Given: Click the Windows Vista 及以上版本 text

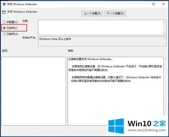Looking at the screenshot, I should [55, 39].
